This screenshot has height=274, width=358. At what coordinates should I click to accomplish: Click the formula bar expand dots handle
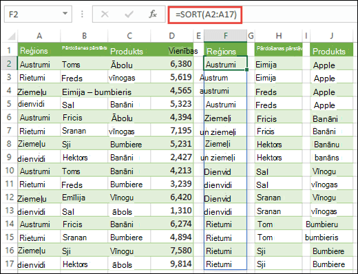(x=82, y=14)
